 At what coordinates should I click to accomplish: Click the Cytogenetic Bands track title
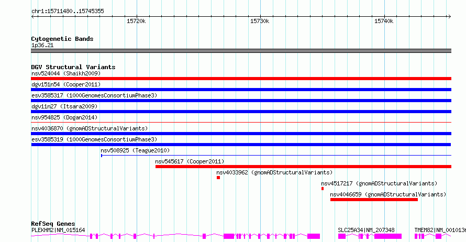click(x=62, y=39)
